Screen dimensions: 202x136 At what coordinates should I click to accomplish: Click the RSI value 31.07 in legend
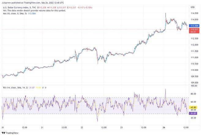pyautogui.click(x=32, y=88)
